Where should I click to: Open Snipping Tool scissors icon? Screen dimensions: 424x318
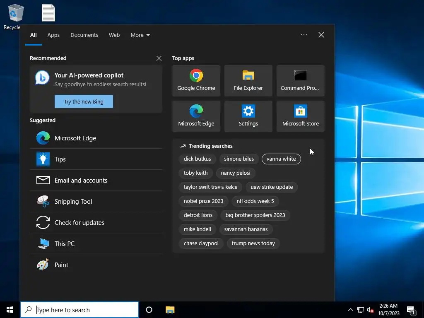(43, 201)
